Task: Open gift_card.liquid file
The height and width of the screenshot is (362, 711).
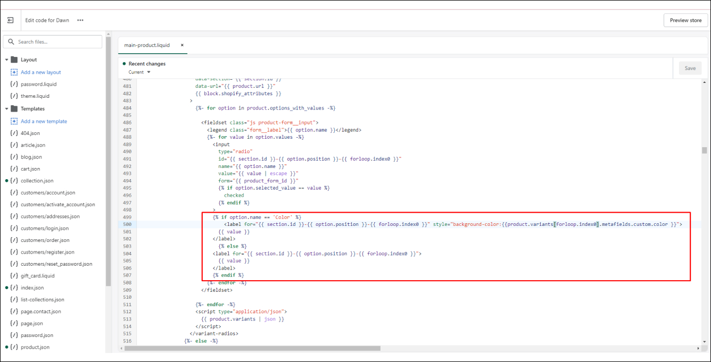Action: point(38,276)
